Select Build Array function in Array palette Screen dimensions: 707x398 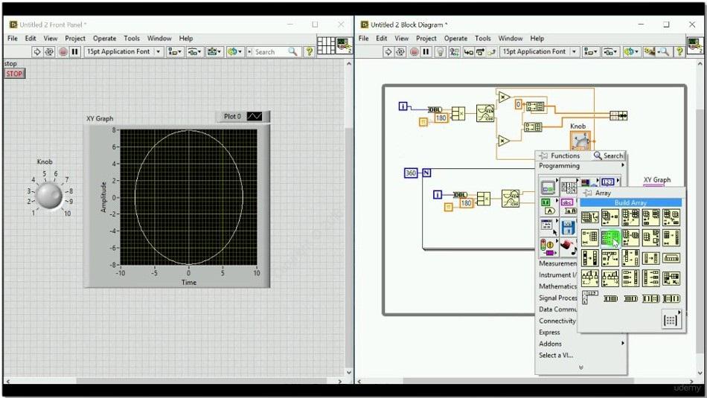[610, 237]
